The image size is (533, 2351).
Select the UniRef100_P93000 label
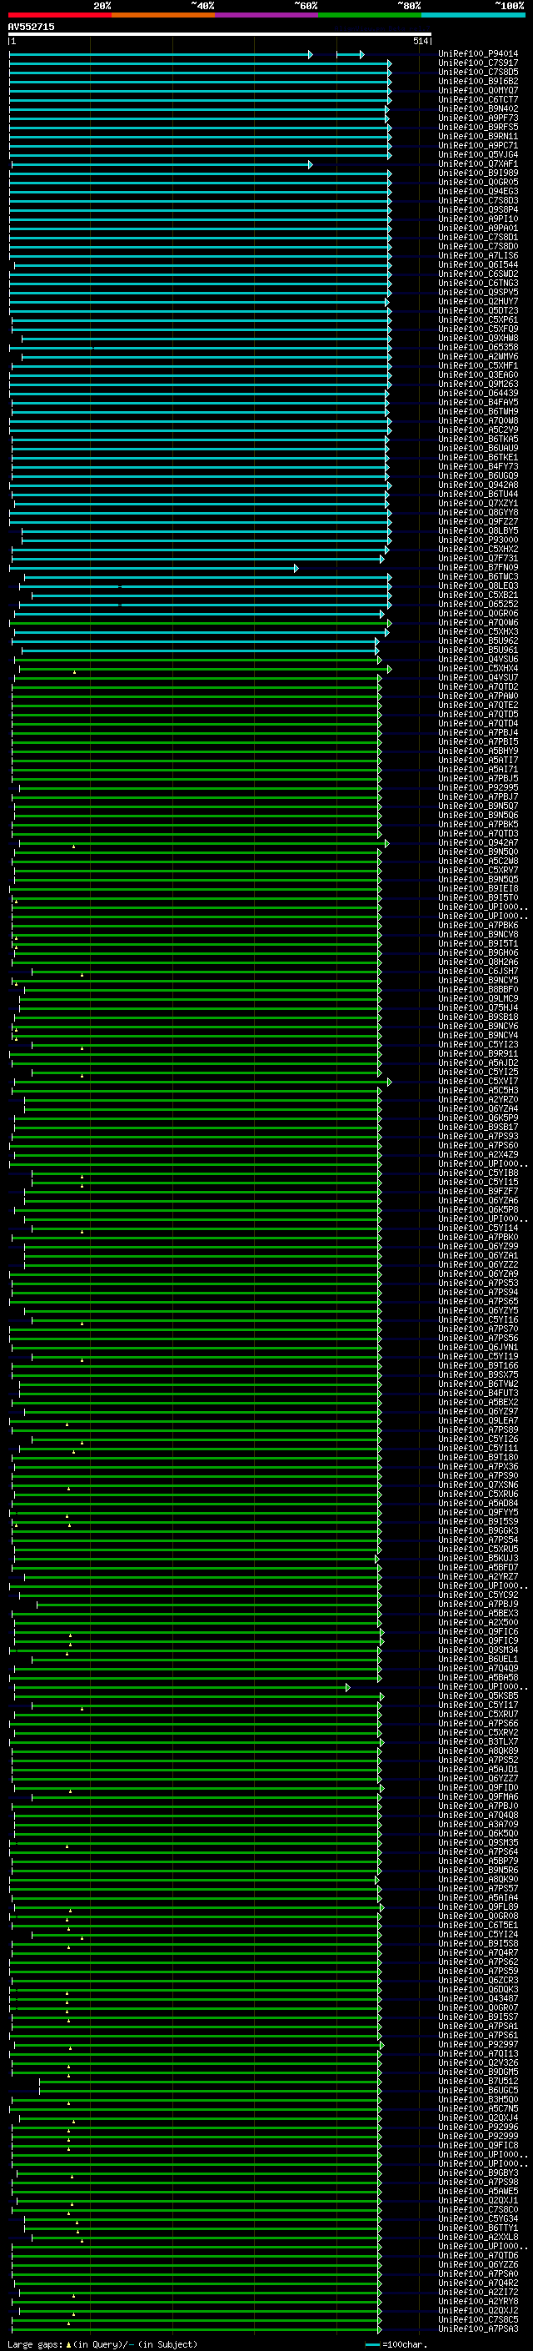[x=478, y=540]
